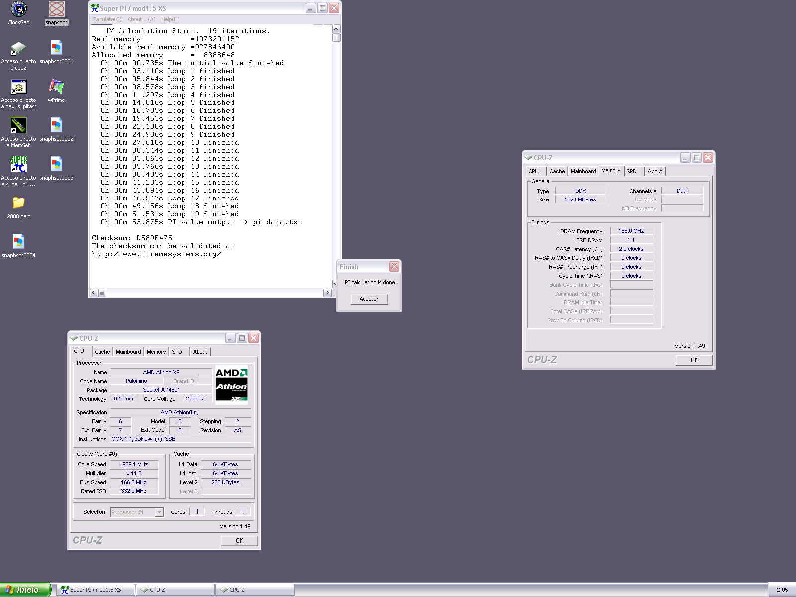796x597 pixels.
Task: Open the Help menu in Super PI
Action: tap(170, 19)
